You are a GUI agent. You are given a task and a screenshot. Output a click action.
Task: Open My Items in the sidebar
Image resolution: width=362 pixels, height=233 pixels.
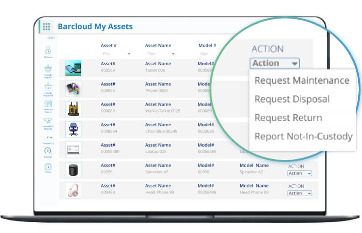(48, 52)
